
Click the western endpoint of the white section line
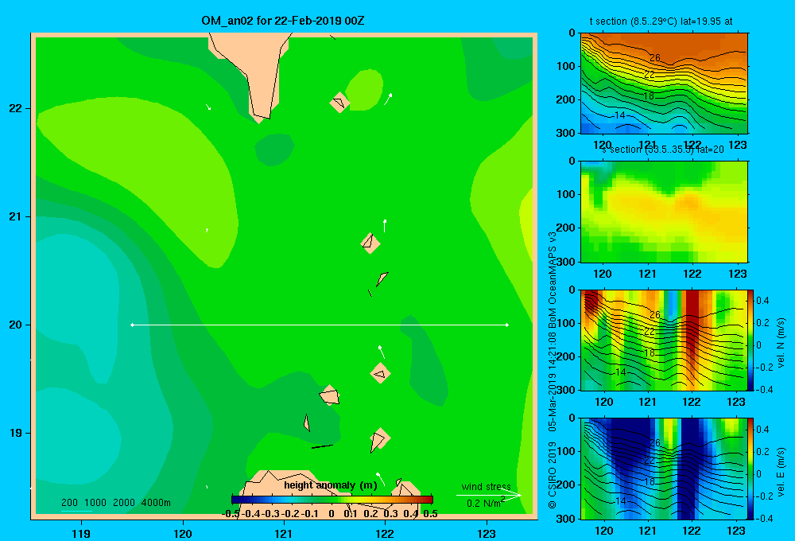pyautogui.click(x=132, y=325)
